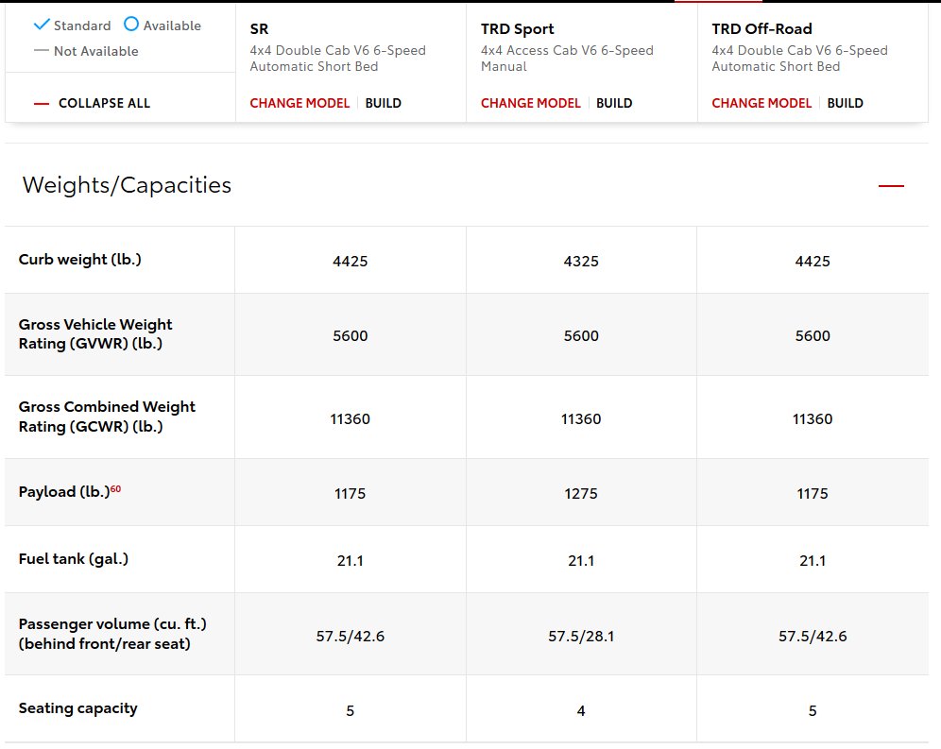Viewport: 941px width, 749px height.
Task: Click TRD Sport trim description text
Action: point(567,59)
